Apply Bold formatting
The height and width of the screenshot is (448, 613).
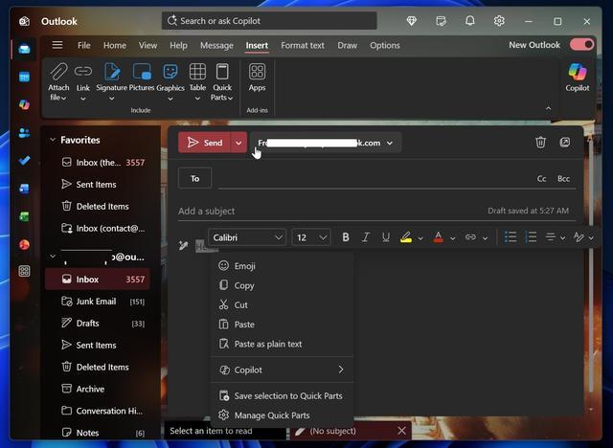pos(345,237)
